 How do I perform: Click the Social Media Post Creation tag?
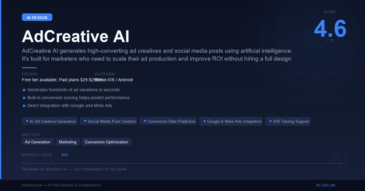pyautogui.click(x=108, y=121)
